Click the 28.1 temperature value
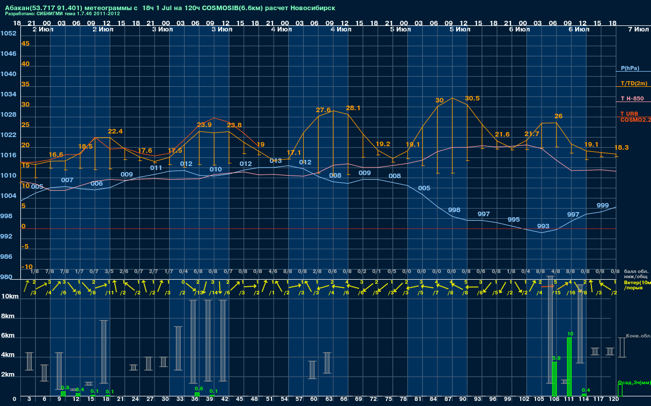Screen dimensions: 651x406 353,108
